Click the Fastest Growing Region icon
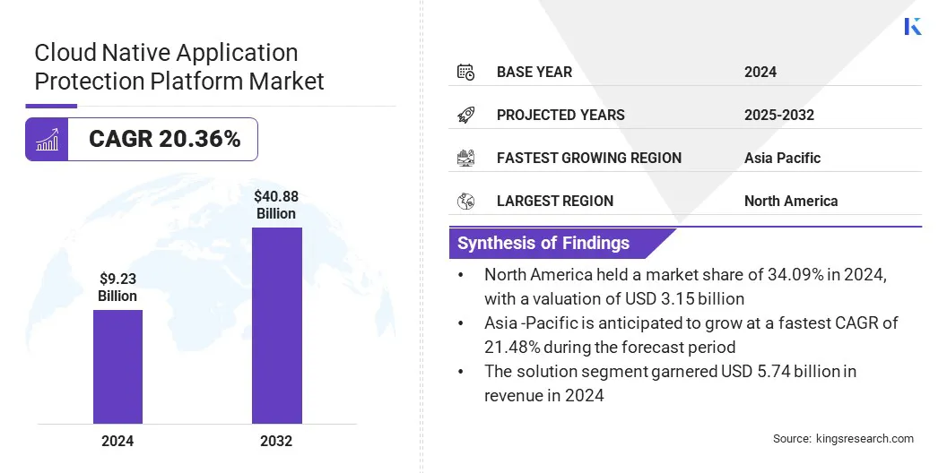Image resolution: width=947 pixels, height=473 pixels. tap(465, 158)
